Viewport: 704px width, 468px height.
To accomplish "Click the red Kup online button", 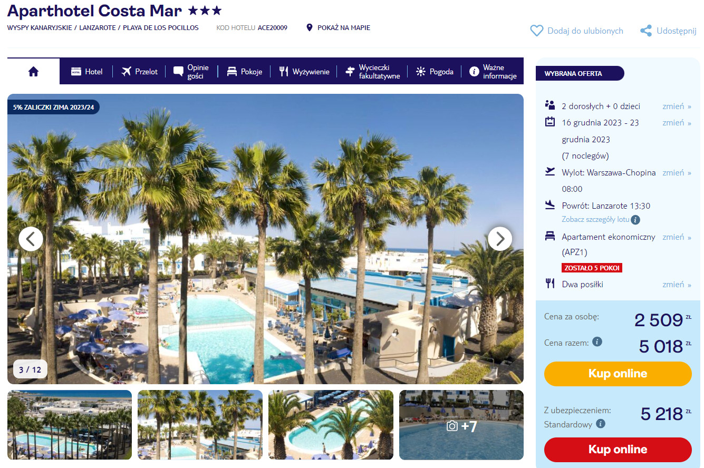I will click(618, 450).
